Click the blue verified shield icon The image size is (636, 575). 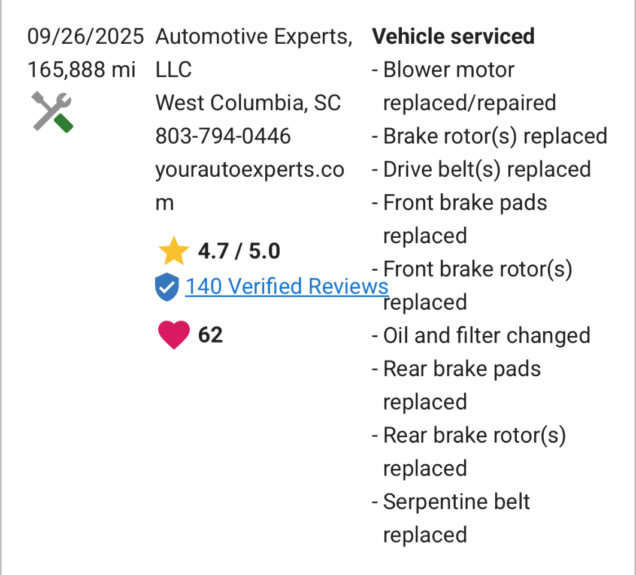pos(166,287)
